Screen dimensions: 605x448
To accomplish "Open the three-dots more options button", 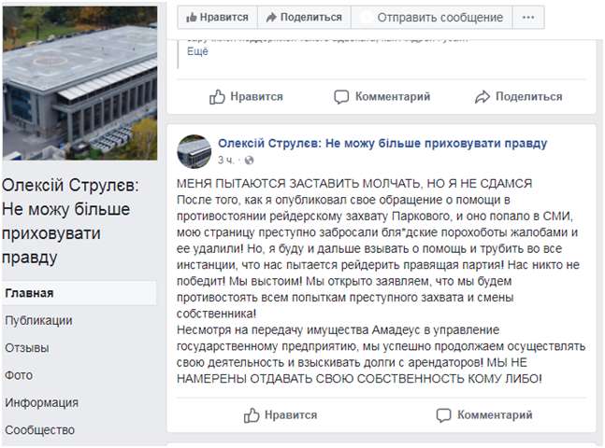I will point(528,17).
